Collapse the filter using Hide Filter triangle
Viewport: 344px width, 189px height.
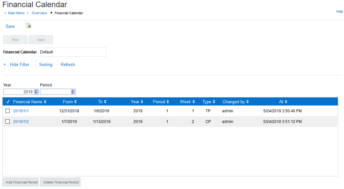[x=5, y=64]
